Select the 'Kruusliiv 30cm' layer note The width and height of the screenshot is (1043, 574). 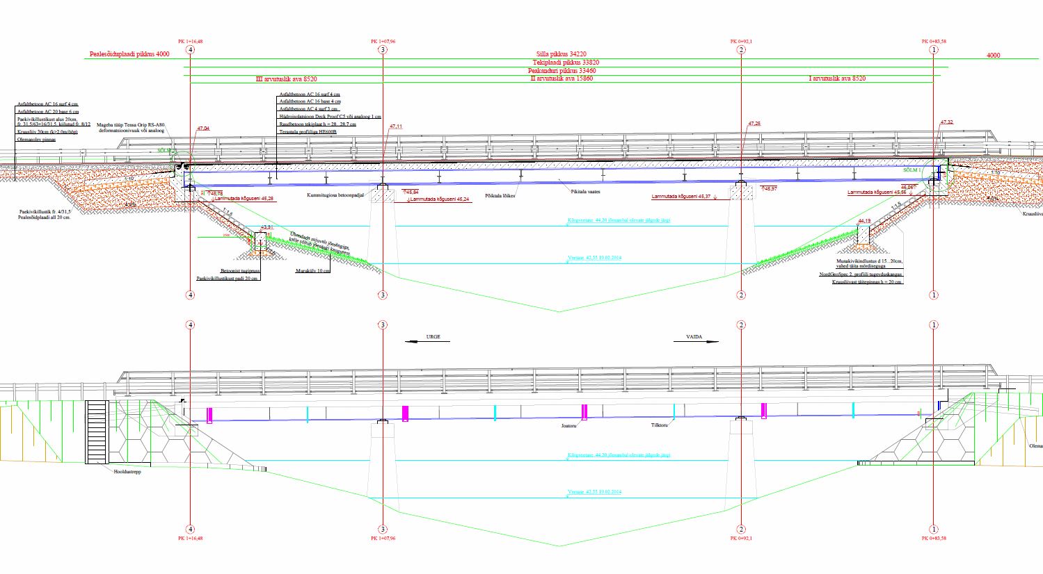[47, 131]
